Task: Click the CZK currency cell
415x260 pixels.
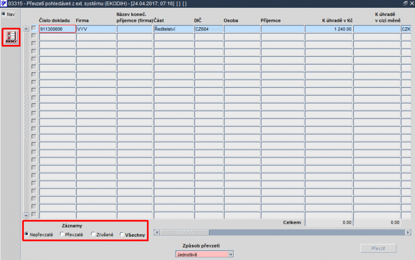Action: 406,29
